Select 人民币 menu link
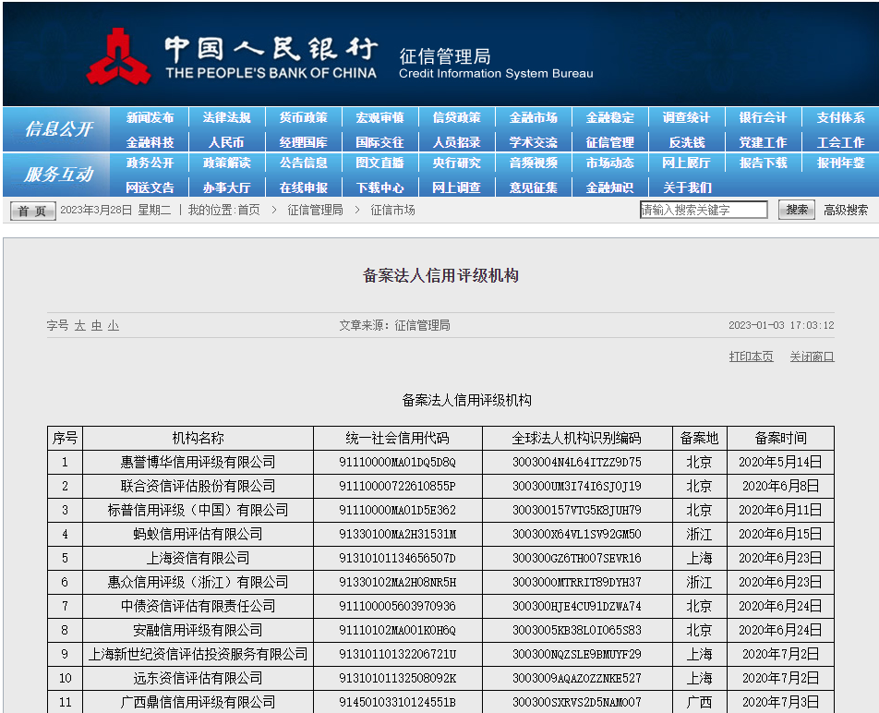The image size is (879, 713). pos(226,142)
